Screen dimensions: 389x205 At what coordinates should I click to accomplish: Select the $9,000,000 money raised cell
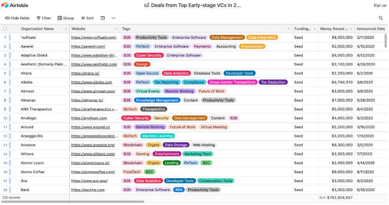click(x=336, y=172)
